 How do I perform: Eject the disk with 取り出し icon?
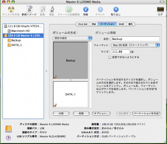coord(116,9)
